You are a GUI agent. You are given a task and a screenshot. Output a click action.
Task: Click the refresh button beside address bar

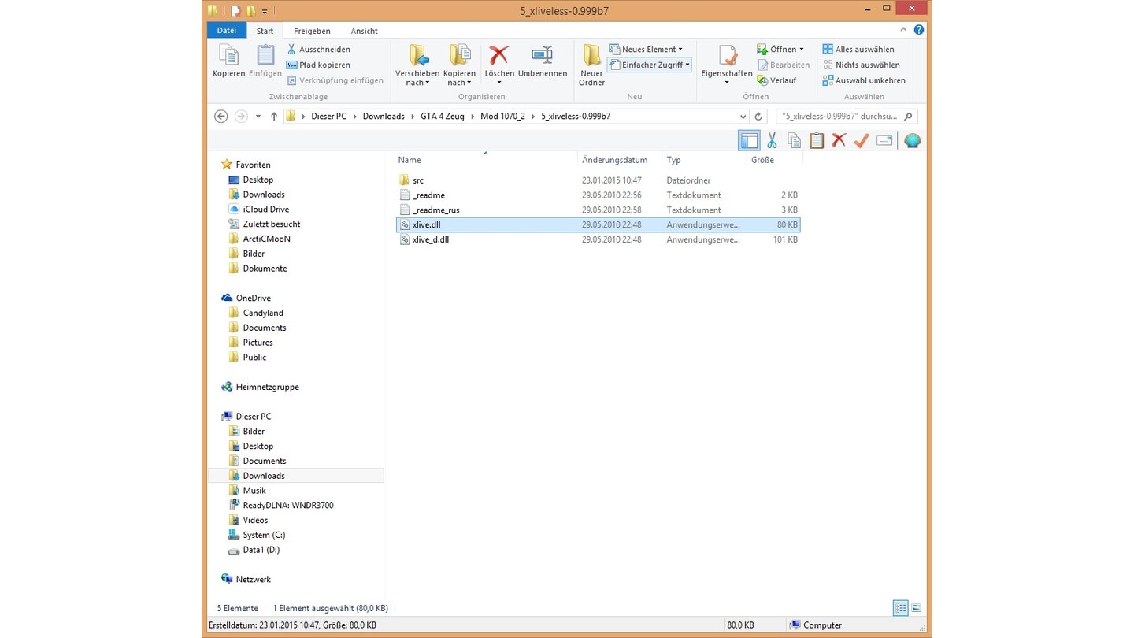758,117
